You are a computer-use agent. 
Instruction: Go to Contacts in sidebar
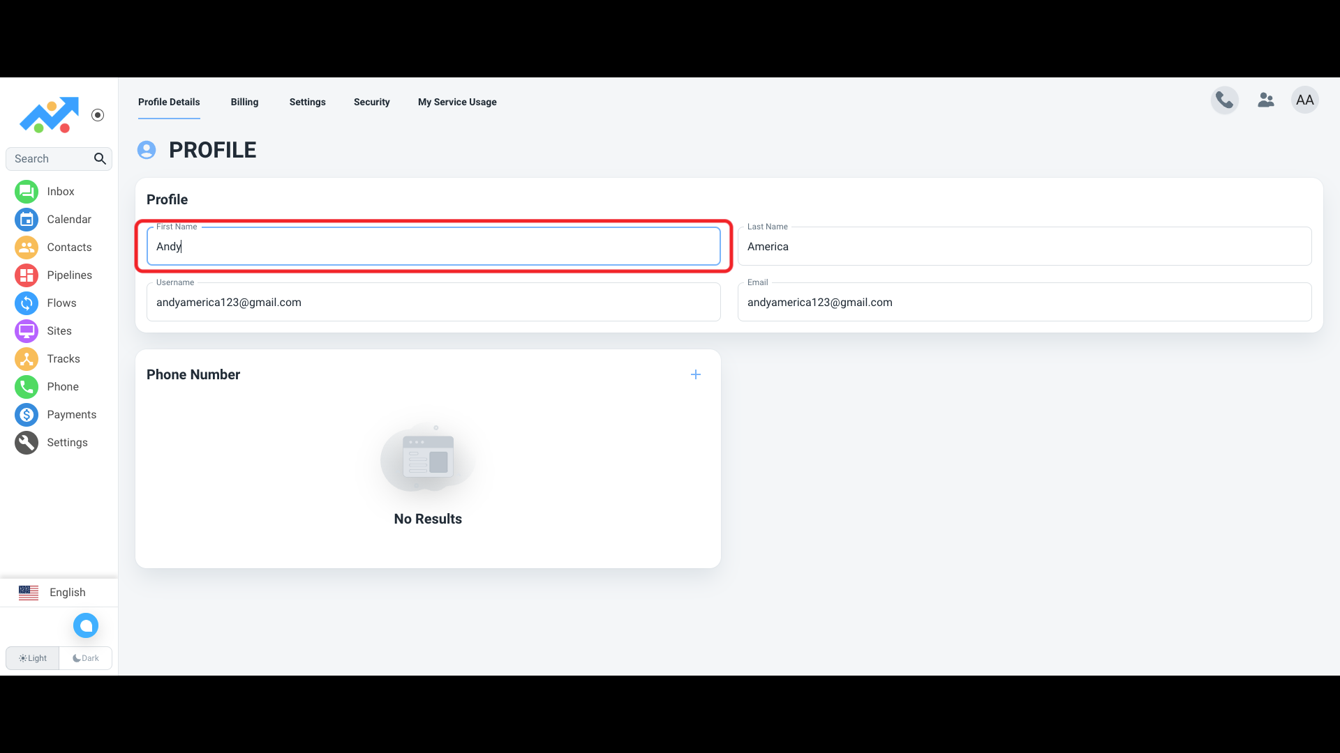[x=27, y=248]
